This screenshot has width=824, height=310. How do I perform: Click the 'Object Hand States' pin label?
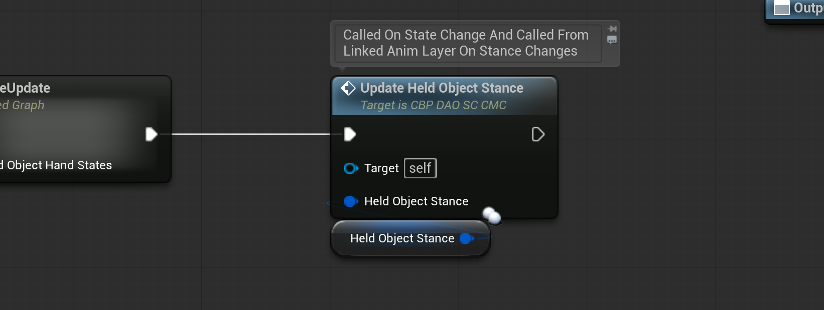pos(59,165)
